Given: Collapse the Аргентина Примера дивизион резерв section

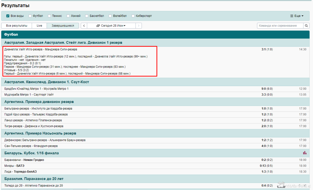Looking at the screenshot, I should (39, 102).
